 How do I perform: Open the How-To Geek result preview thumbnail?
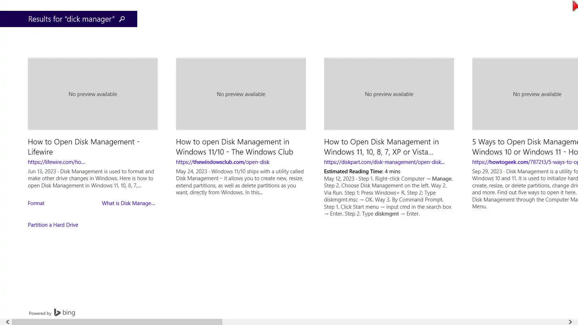525,94
